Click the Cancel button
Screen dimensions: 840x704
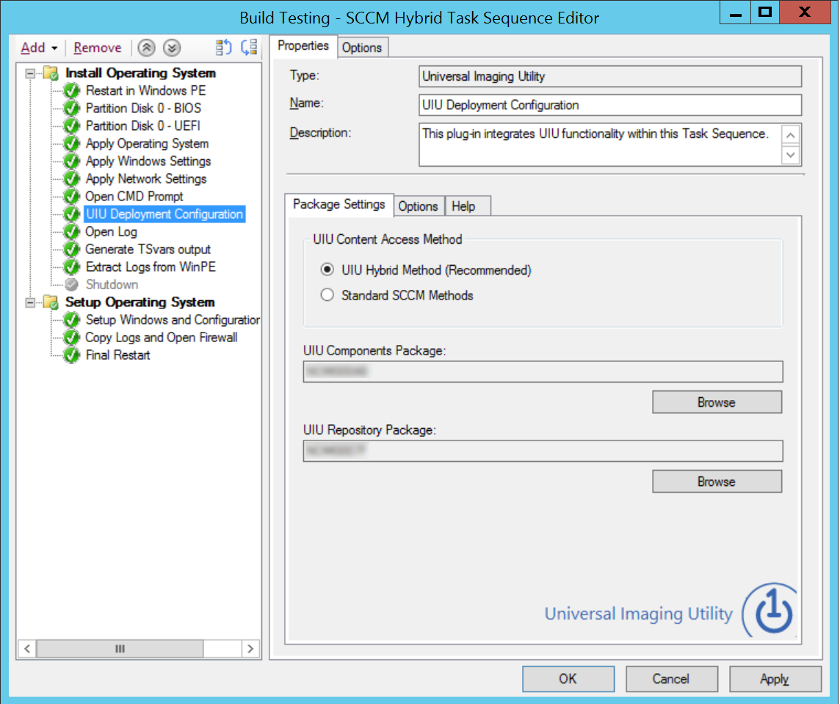click(x=671, y=679)
